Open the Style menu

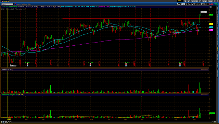click(188, 4)
